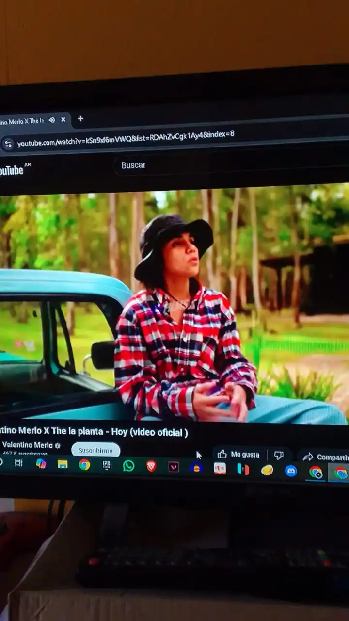
Task: Click the Me gusta thumbs-up icon
Action: 222,455
